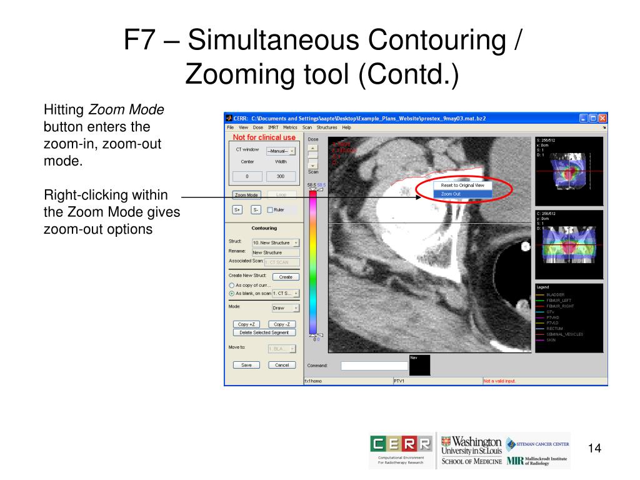Click the Nav thumbnail box

419,365
